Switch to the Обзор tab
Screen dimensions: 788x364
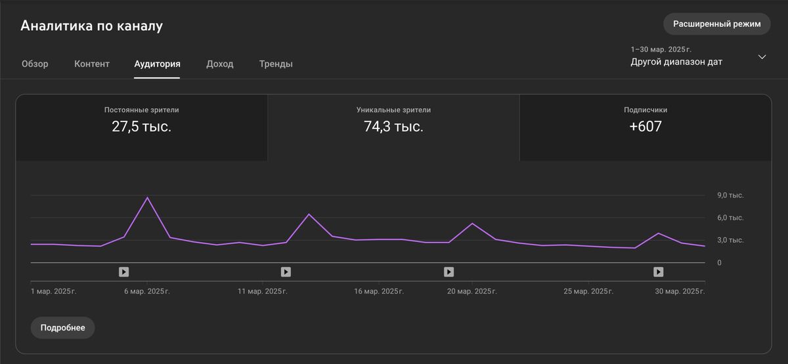click(35, 64)
